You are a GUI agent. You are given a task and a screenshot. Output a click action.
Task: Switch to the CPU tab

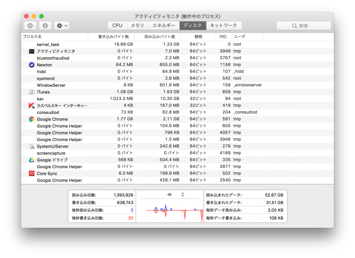tap(117, 26)
